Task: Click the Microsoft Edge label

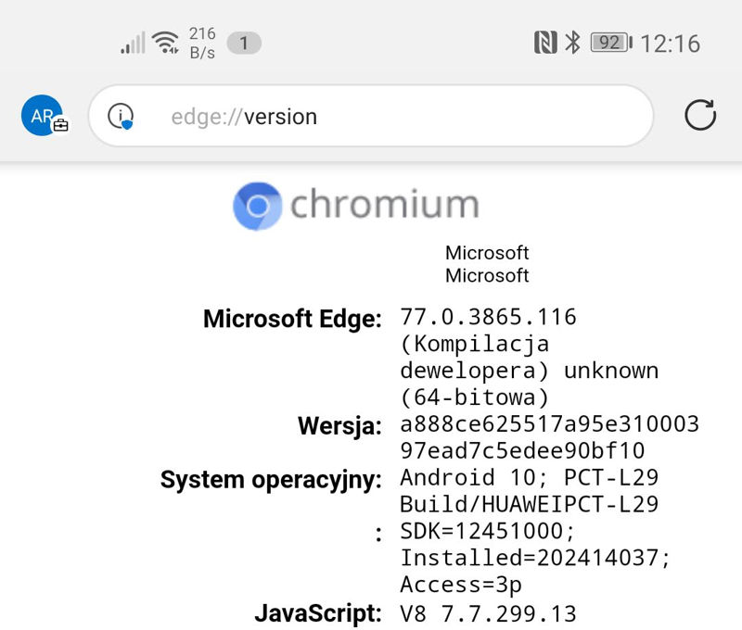Action: click(292, 319)
